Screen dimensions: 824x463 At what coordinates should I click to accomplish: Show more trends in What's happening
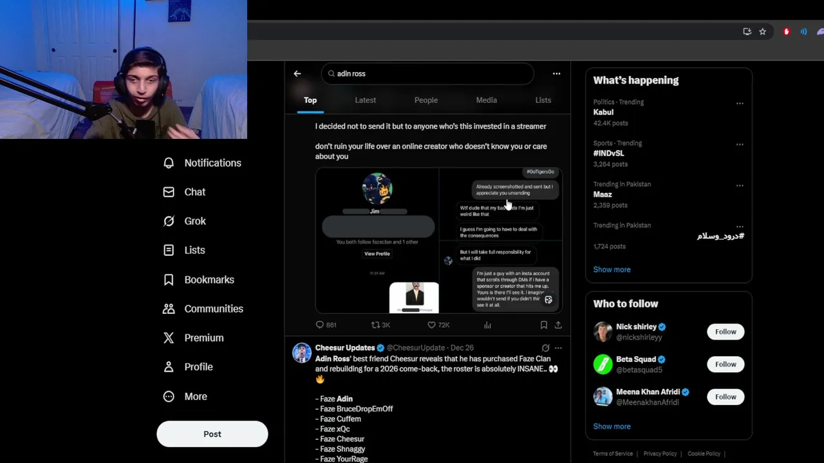[612, 269]
